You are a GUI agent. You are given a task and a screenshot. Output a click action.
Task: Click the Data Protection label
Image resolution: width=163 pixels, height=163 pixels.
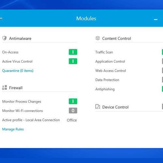tap(107, 80)
